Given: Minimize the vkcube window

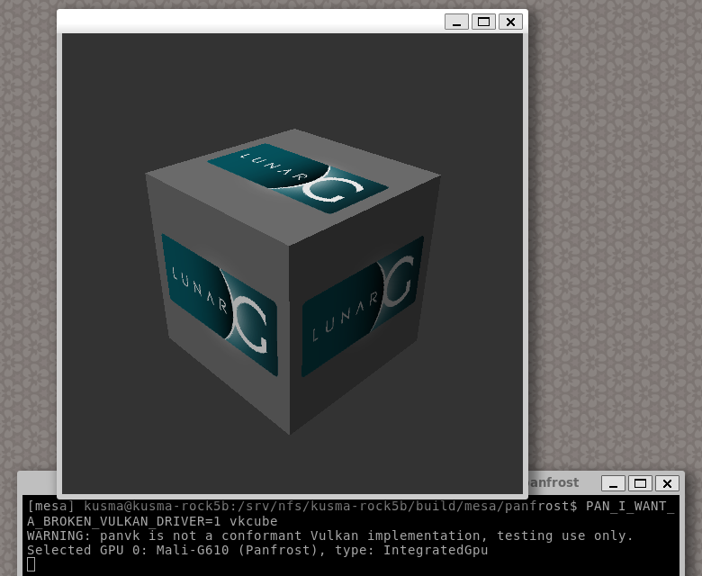Looking at the screenshot, I should [x=456, y=22].
